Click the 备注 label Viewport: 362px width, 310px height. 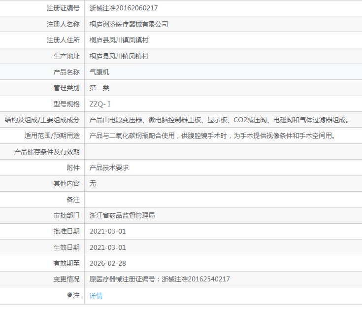73,200
